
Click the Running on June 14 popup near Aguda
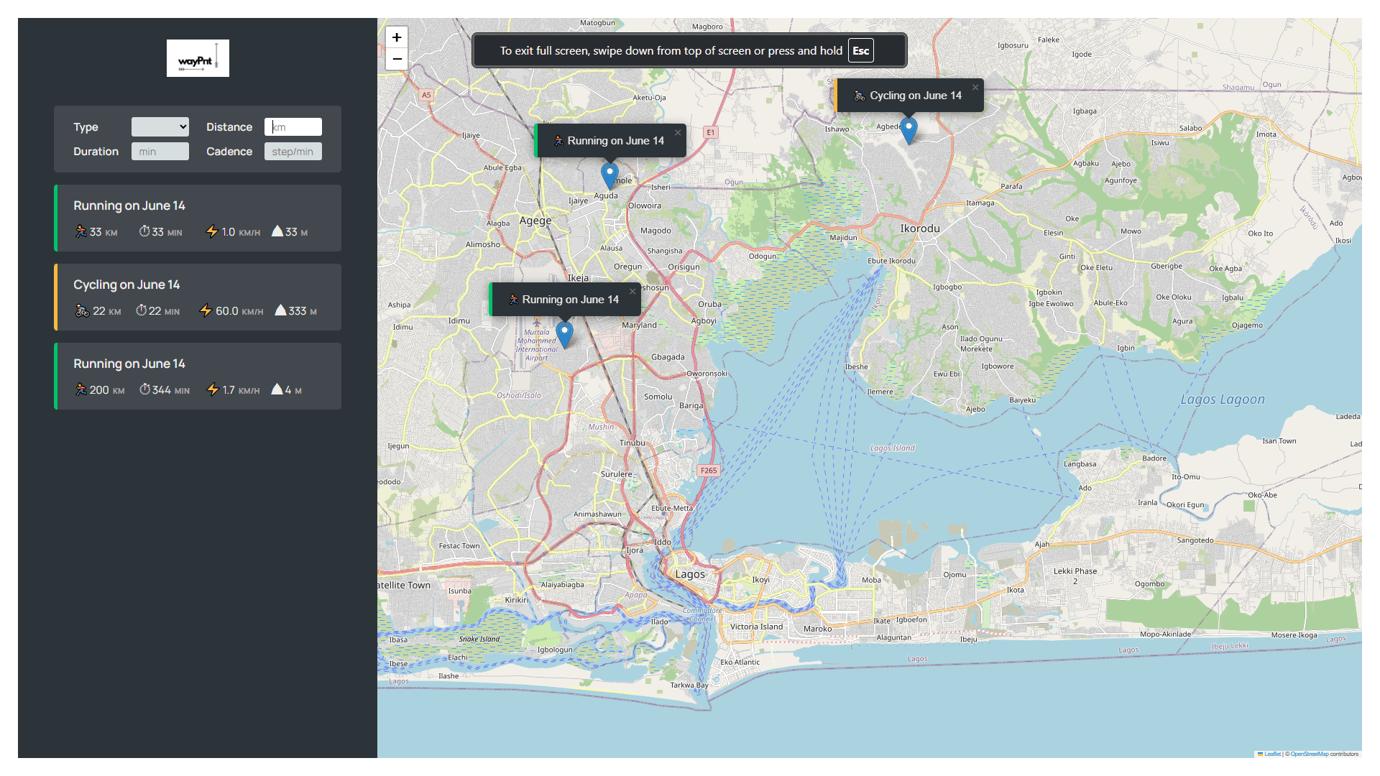point(610,141)
